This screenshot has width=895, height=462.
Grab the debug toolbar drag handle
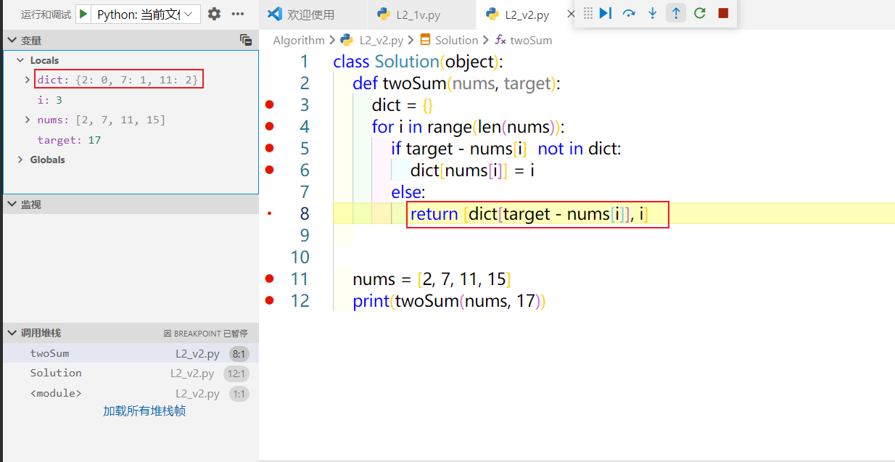(x=588, y=13)
